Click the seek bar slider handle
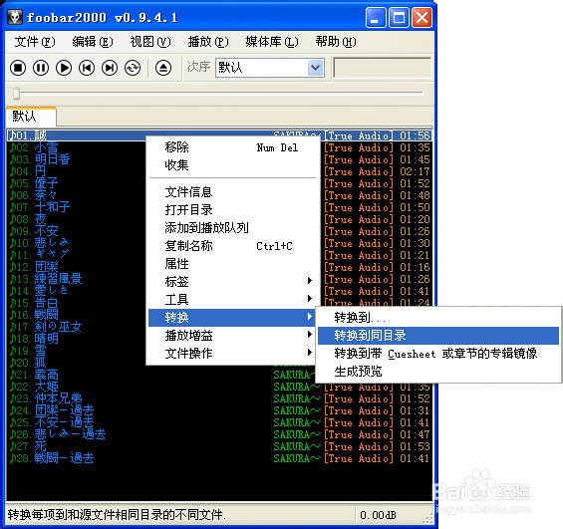The width and height of the screenshot is (563, 529). pyautogui.click(x=16, y=93)
